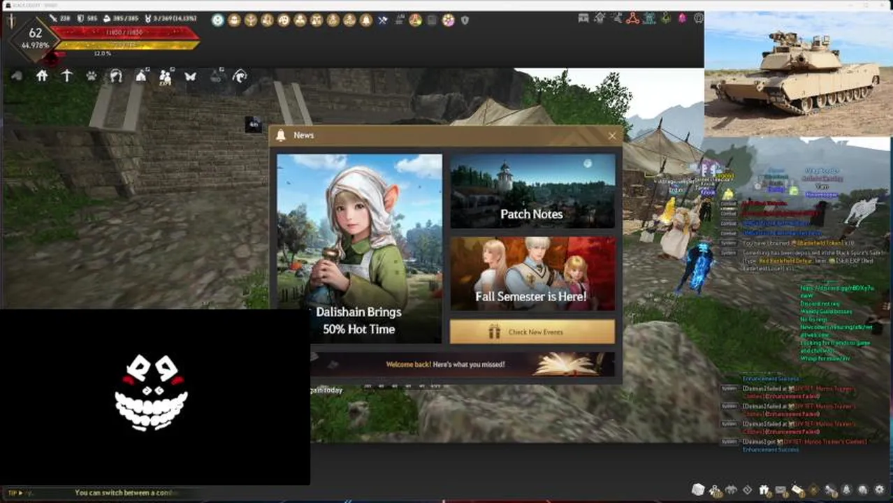Click the News bell icon in popup header
Viewport: 893px width, 503px height.
click(x=281, y=136)
